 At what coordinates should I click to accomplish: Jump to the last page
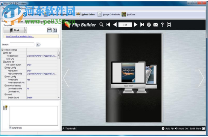click(142, 25)
